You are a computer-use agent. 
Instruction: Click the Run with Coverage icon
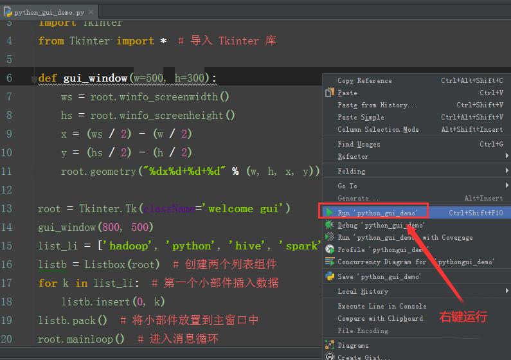tap(330, 237)
